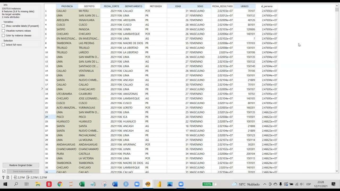Viewport: 340px width, 191px height.
Task: Sort by the DISTRITO column header
Action: coord(89,6)
